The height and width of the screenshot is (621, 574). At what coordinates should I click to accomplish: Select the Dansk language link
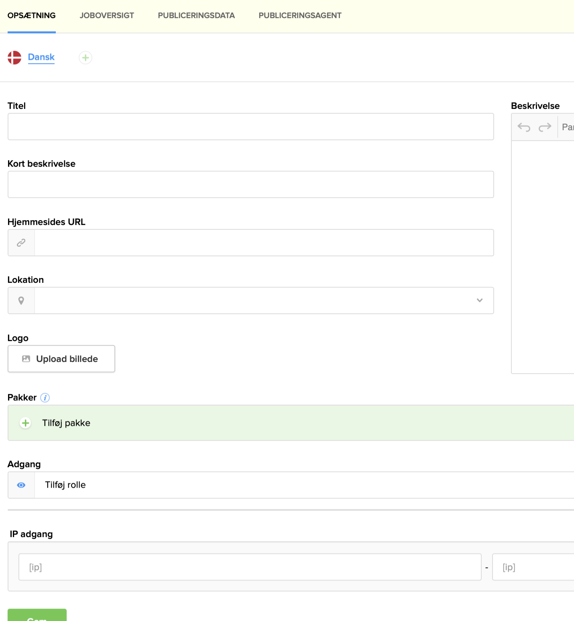41,57
